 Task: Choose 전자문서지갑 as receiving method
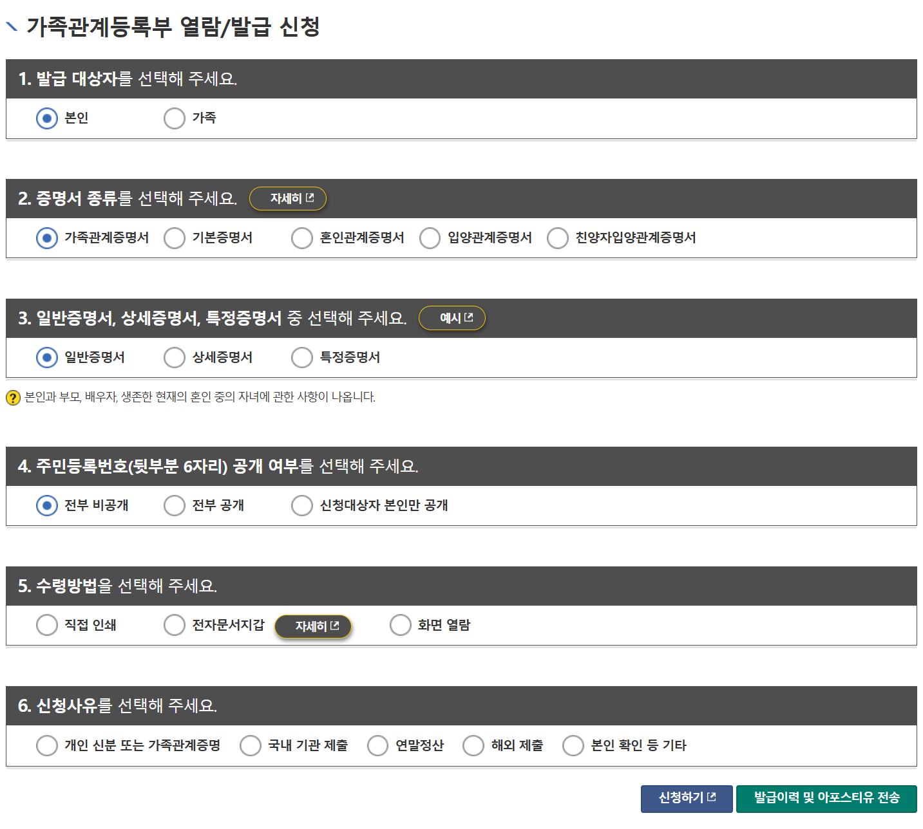point(174,624)
